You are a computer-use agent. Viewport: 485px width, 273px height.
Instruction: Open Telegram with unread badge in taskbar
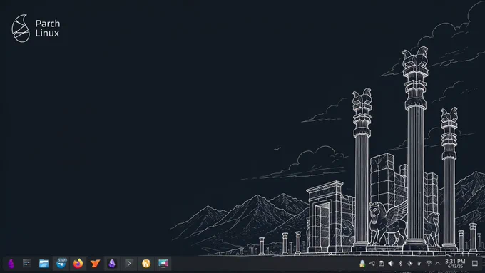[x=61, y=263]
